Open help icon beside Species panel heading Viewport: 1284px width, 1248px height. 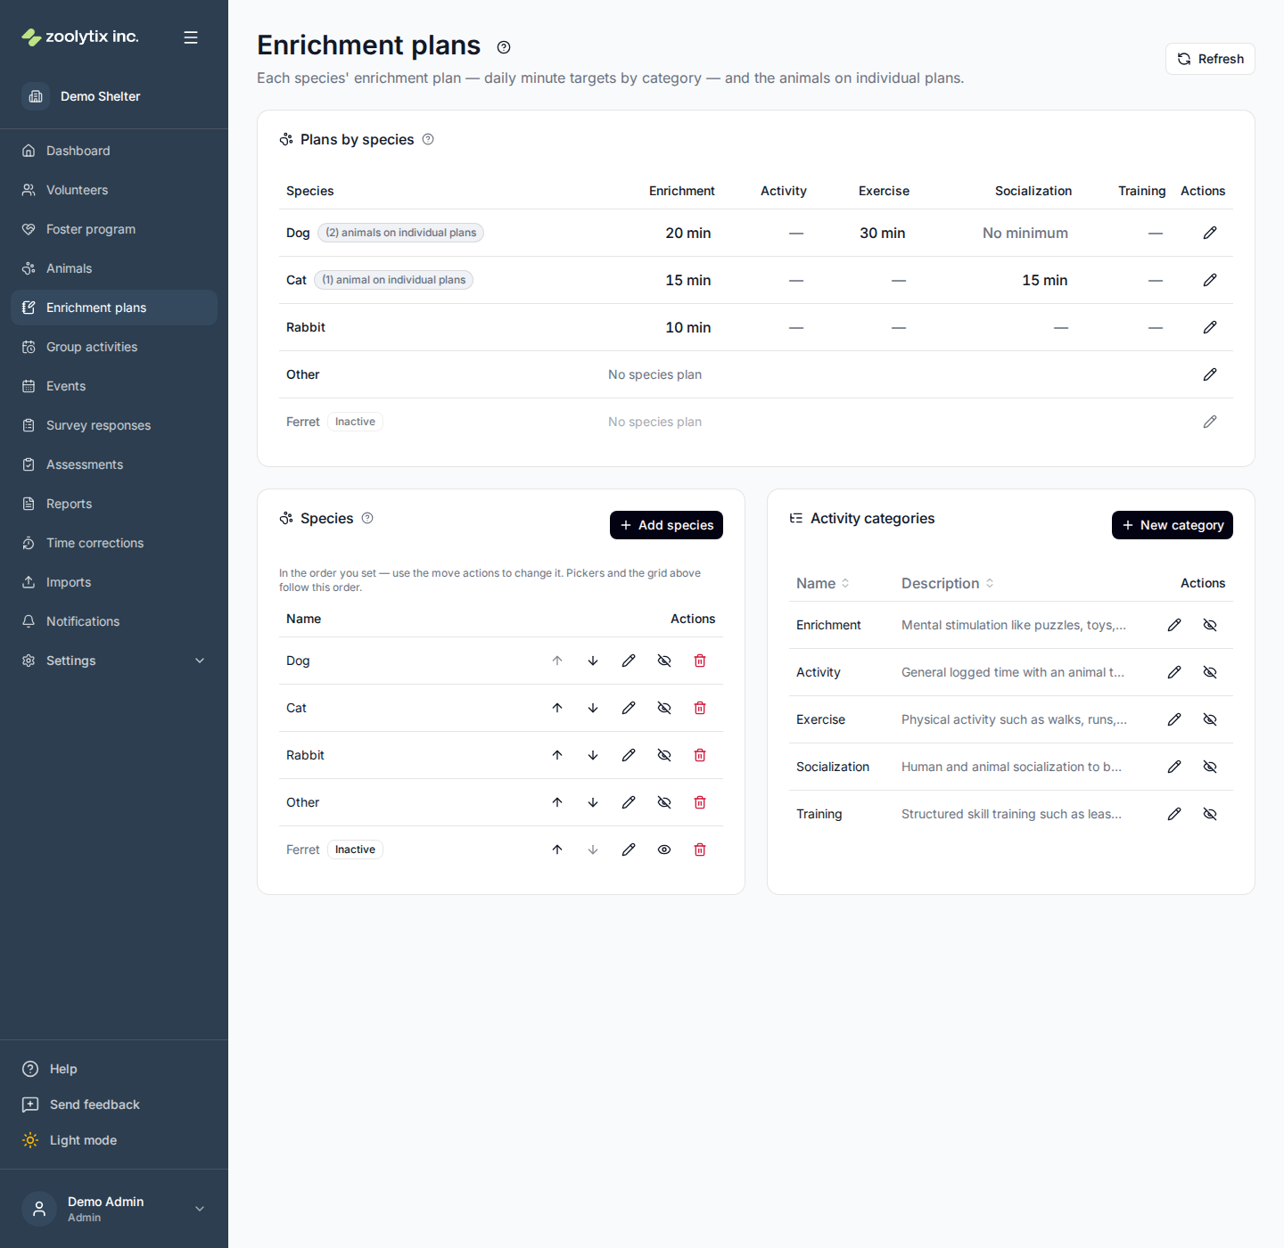367,518
